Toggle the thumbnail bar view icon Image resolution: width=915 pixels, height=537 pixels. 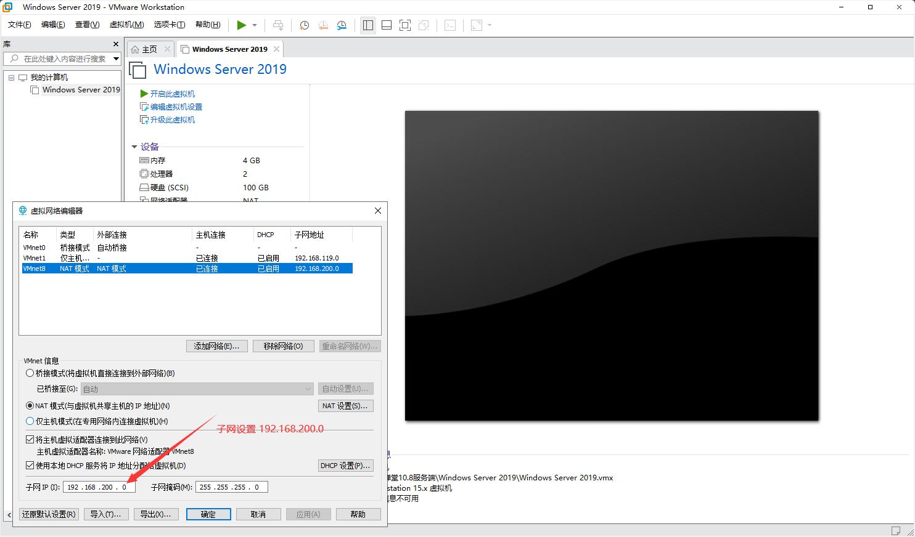387,25
